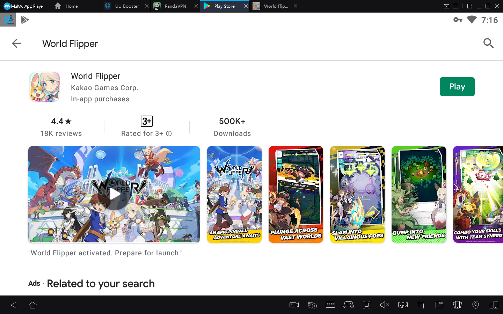Open the operation recorder mouse icon
The height and width of the screenshot is (314, 503).
[x=312, y=305]
